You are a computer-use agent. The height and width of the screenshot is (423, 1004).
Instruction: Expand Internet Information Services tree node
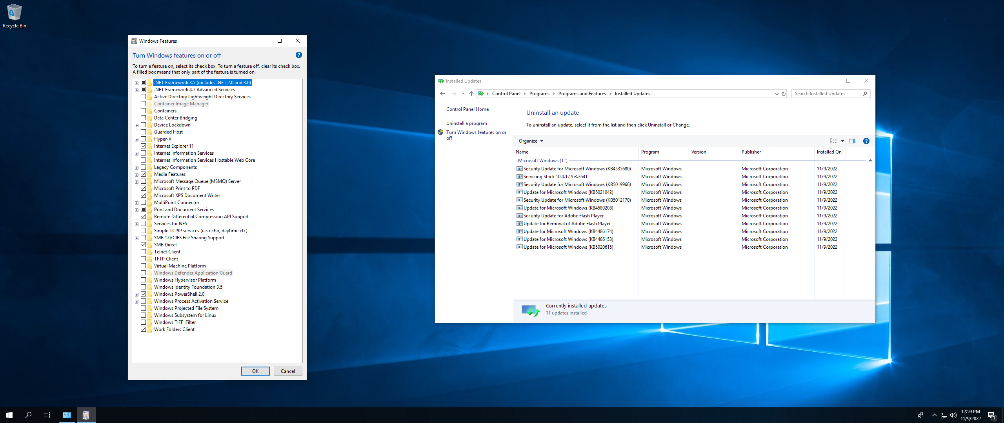(x=136, y=154)
